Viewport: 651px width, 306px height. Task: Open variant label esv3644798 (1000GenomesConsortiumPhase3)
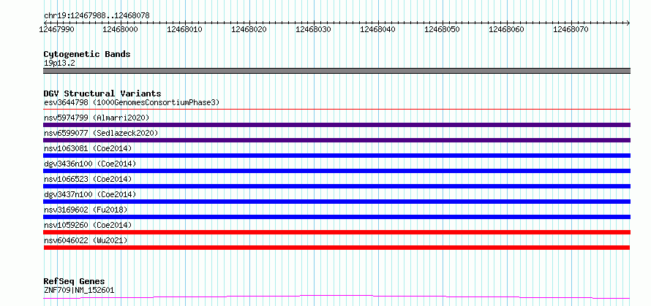132,102
